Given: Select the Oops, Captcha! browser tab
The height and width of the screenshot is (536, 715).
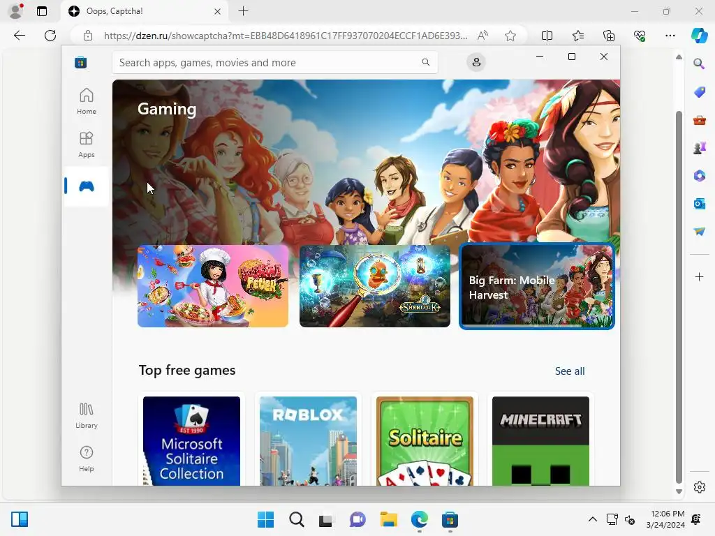Looking at the screenshot, I should tap(144, 11).
